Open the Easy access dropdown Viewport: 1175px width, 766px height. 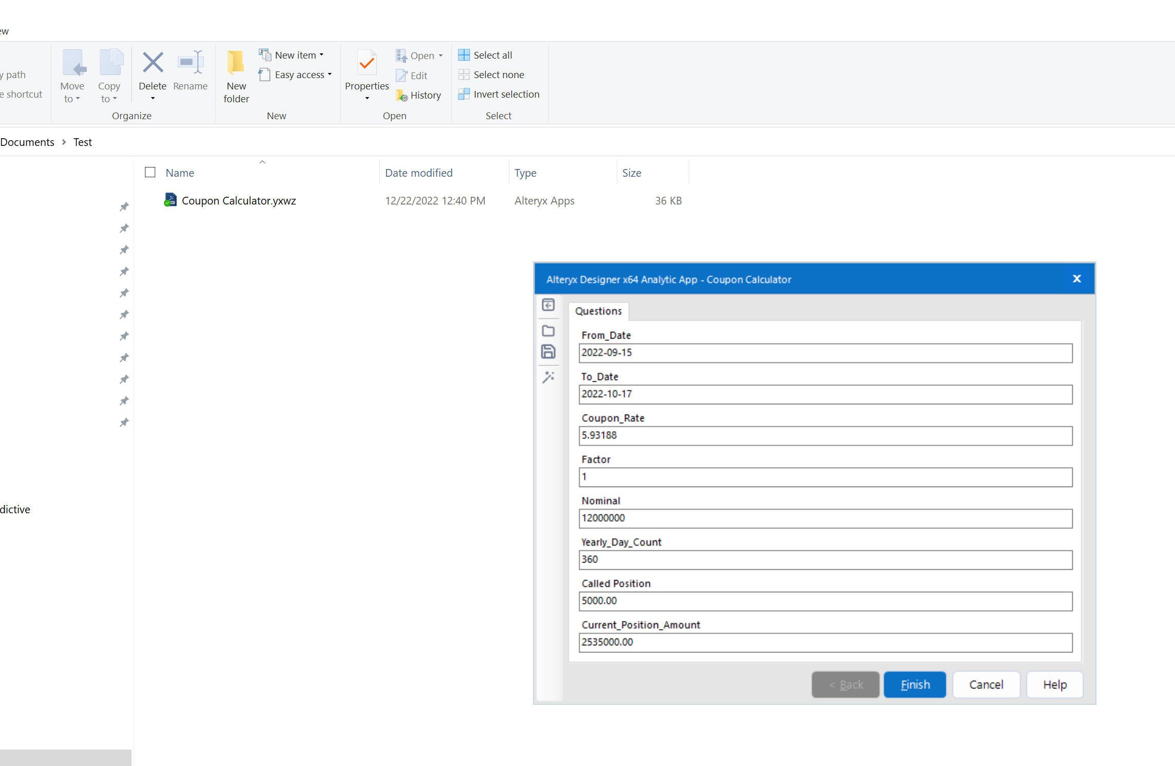point(329,74)
